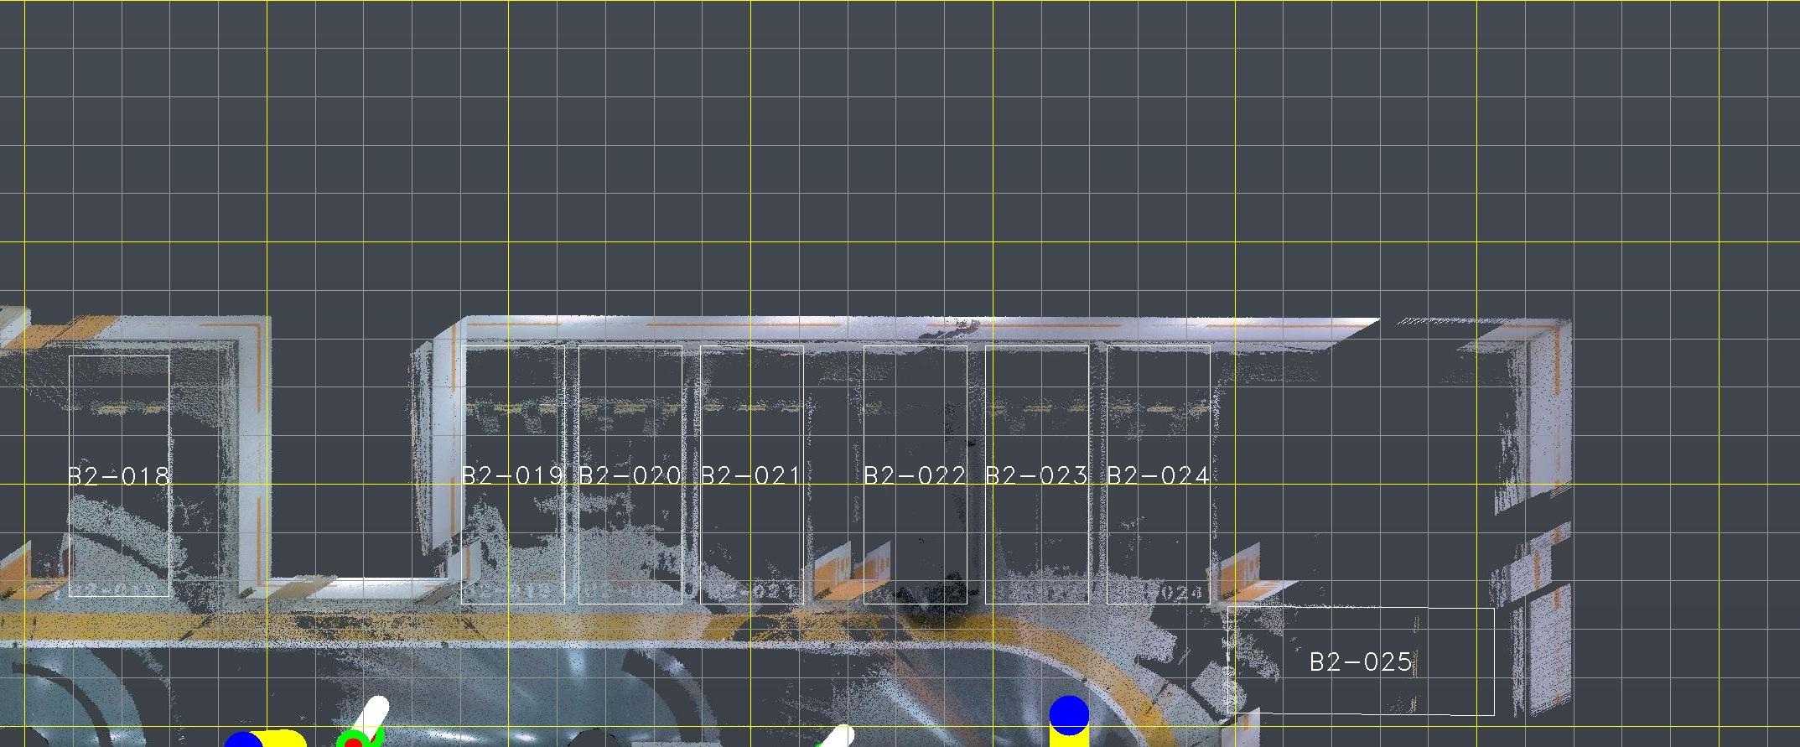Select the green-ringed red target marker

(x=353, y=741)
